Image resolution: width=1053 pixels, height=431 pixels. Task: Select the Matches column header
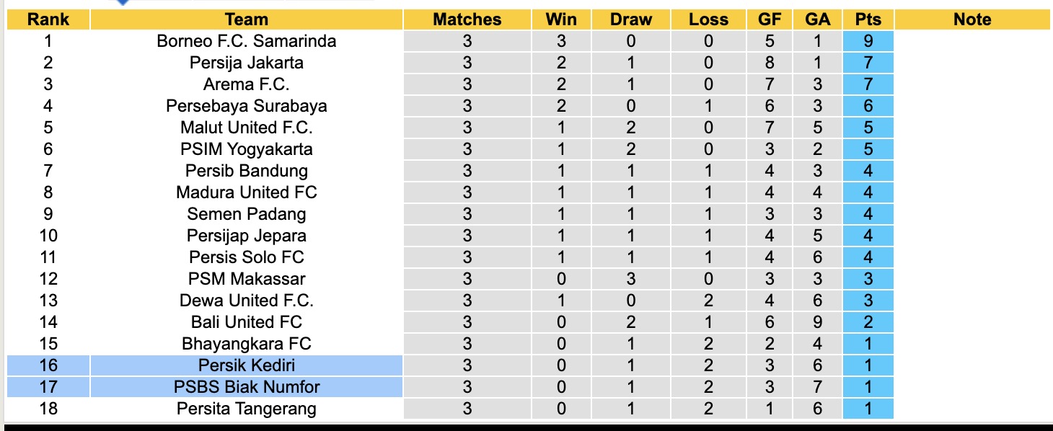point(467,19)
